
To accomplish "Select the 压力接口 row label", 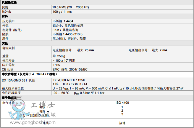I will pos(8,21).
